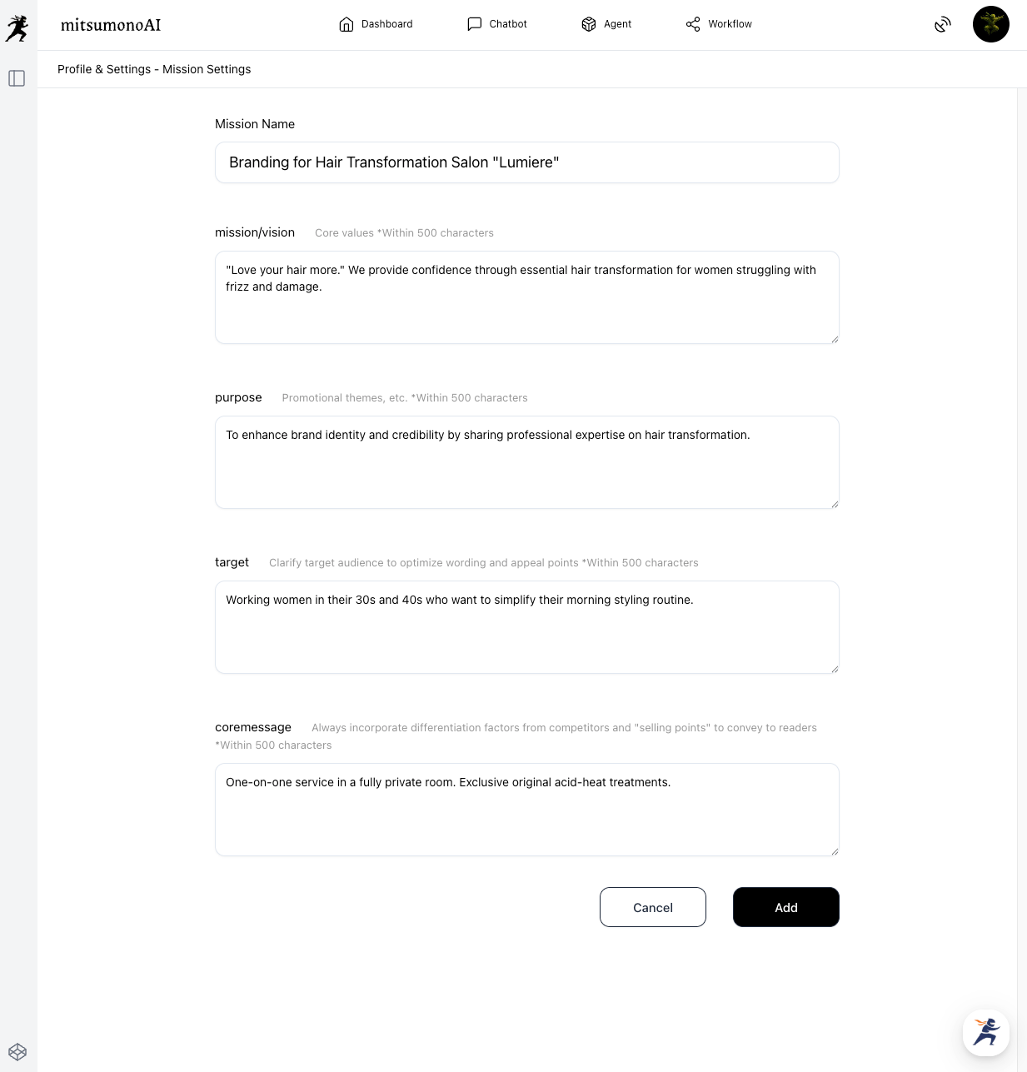Open the user profile avatar
1027x1072 pixels.
point(990,24)
